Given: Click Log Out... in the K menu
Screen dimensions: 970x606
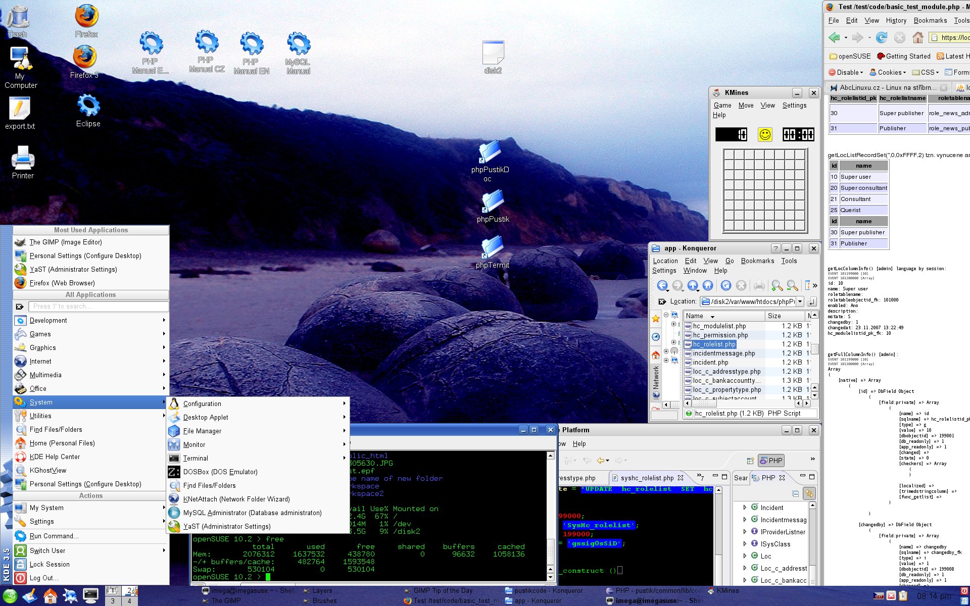Looking at the screenshot, I should click(91, 578).
